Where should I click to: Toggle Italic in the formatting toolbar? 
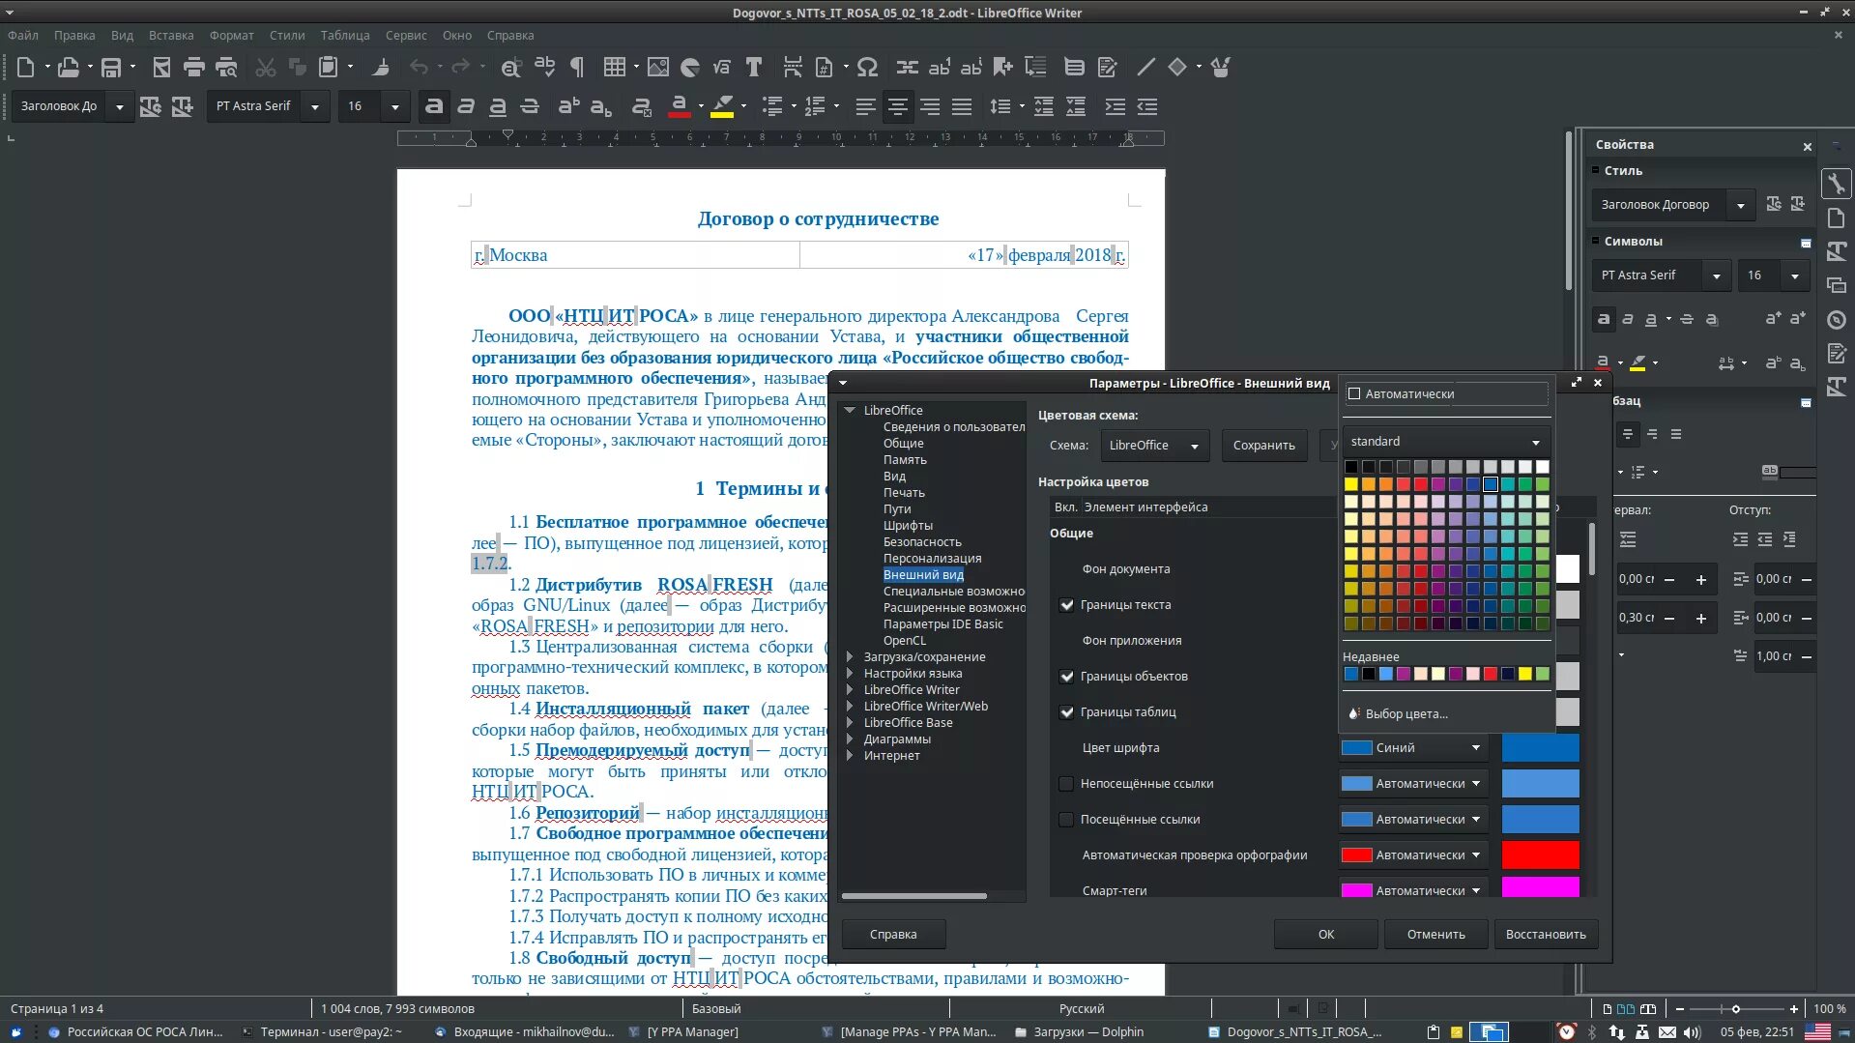tap(466, 106)
